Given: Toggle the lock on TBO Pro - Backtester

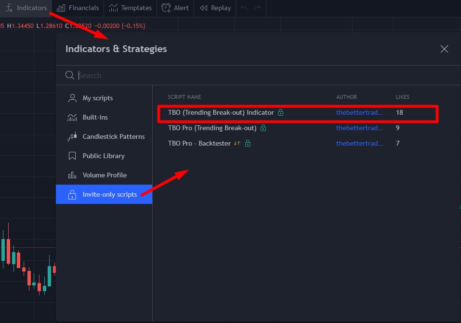Looking at the screenshot, I should tap(248, 143).
